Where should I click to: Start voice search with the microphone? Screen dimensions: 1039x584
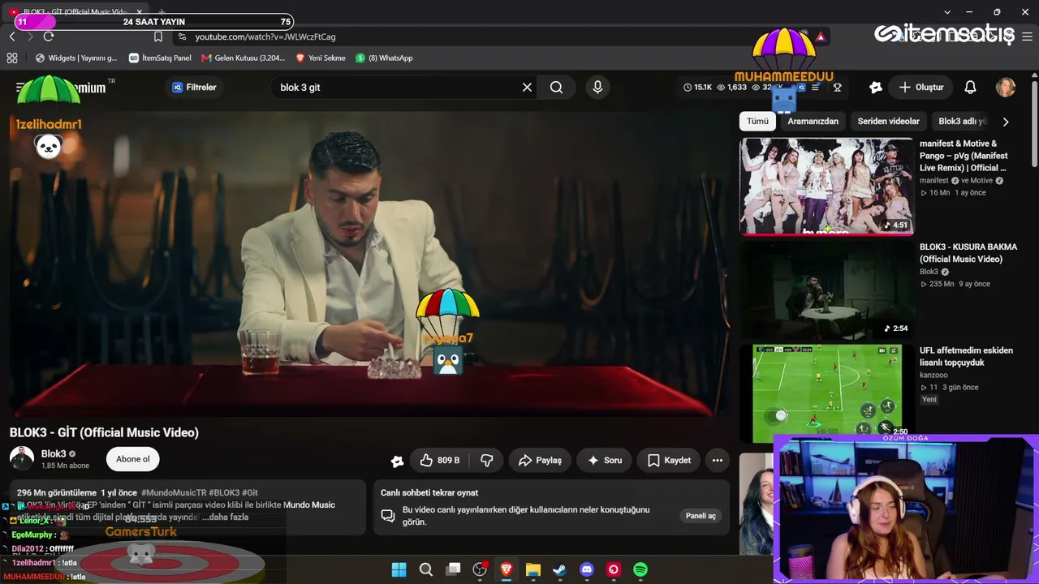(x=597, y=88)
